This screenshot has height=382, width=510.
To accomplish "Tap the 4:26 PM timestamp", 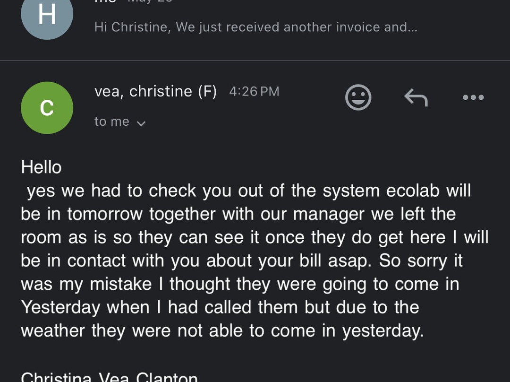I will [254, 91].
